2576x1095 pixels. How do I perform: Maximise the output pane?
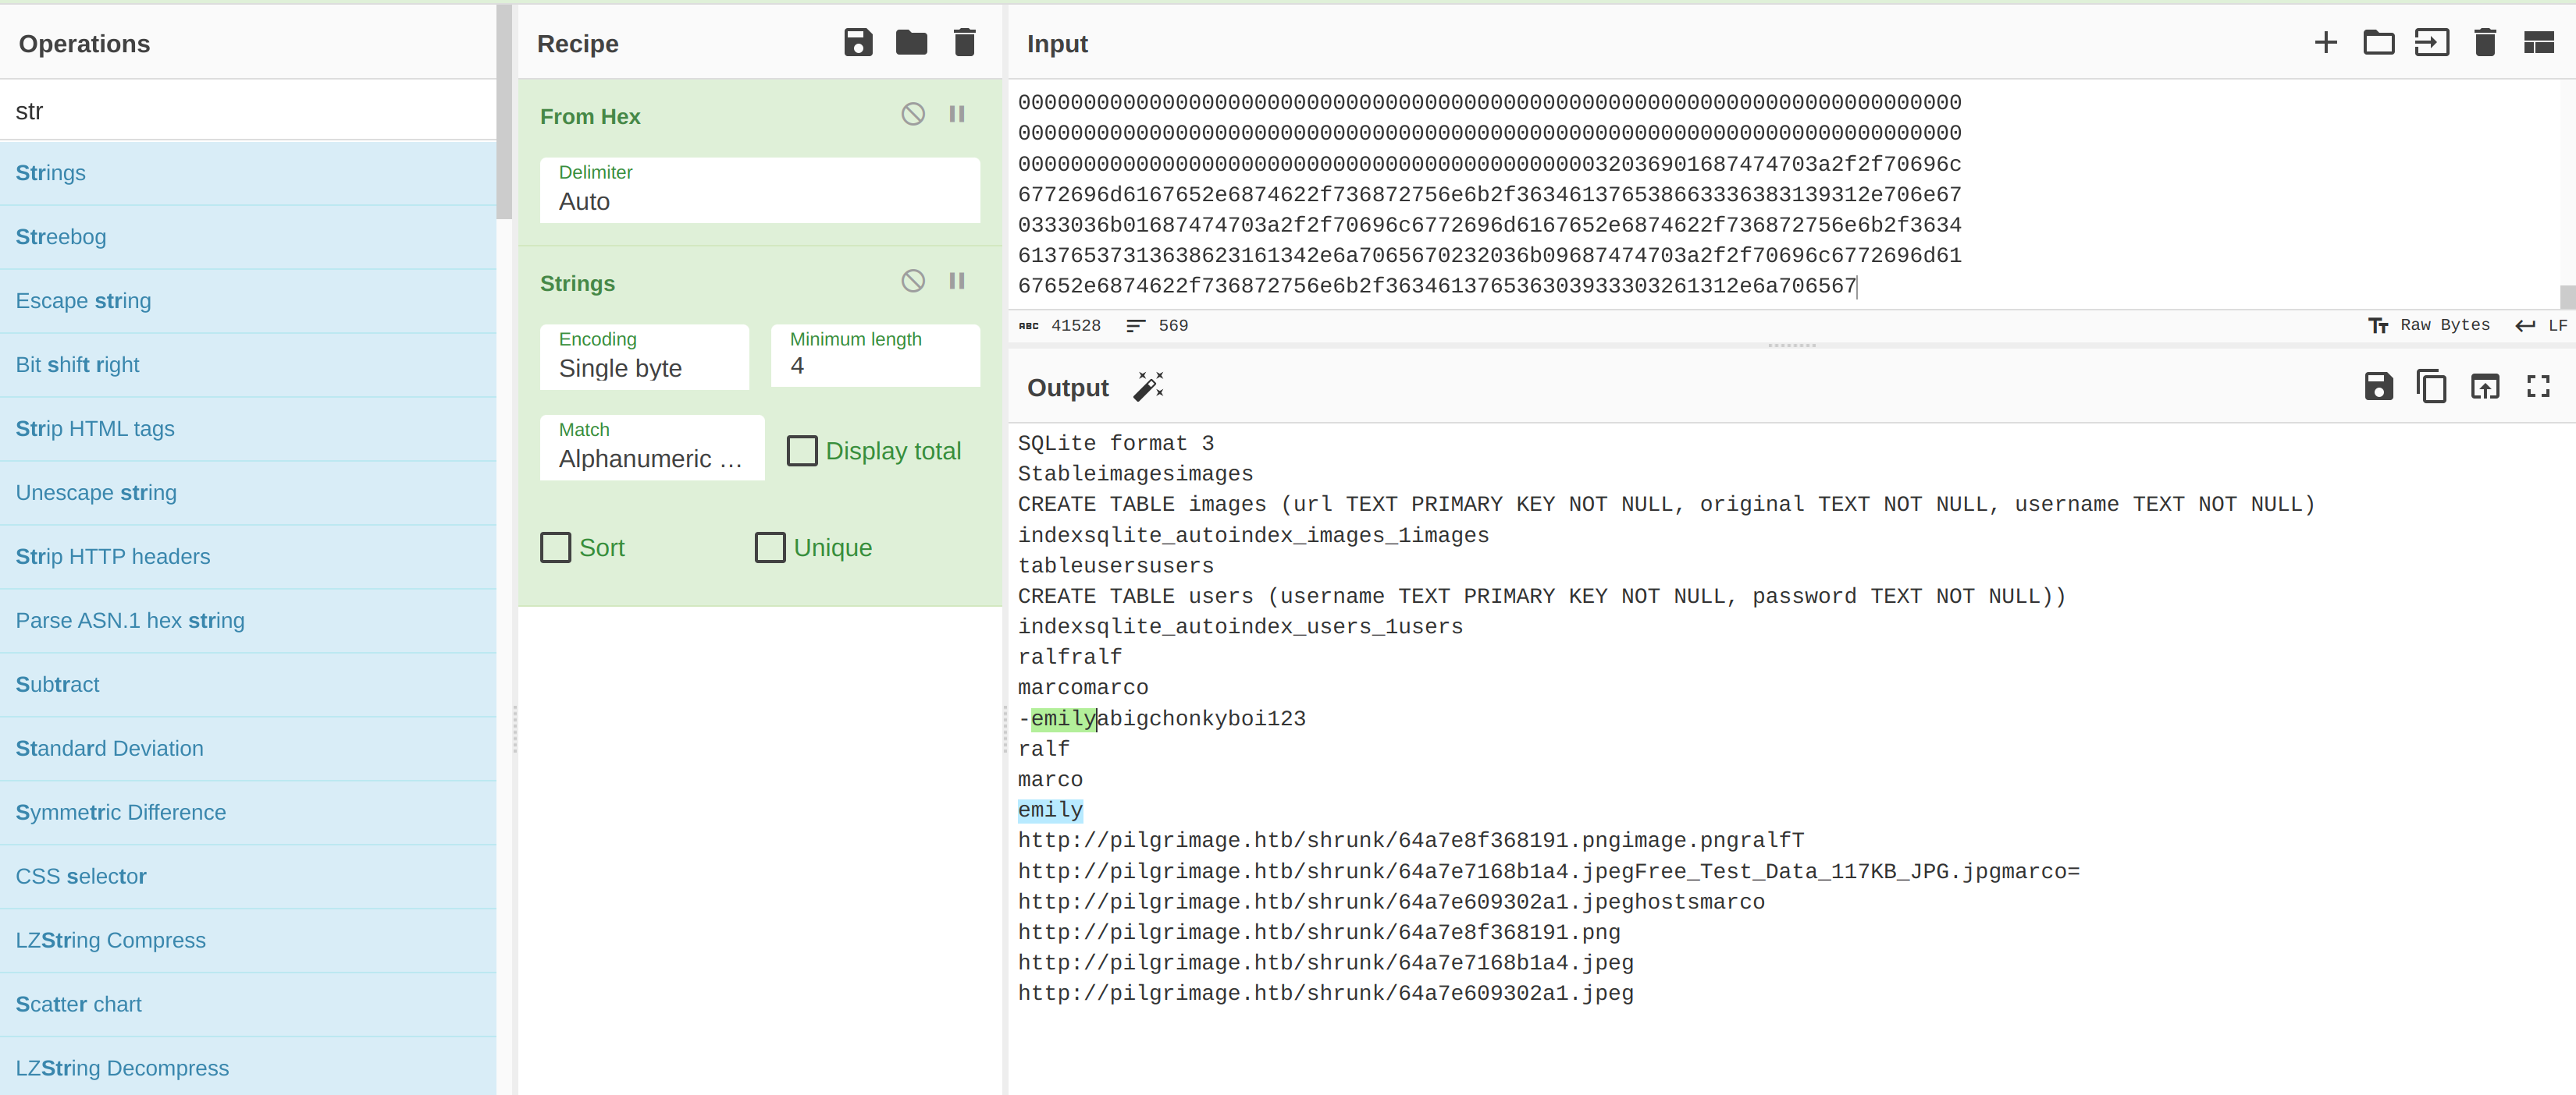coord(2538,387)
